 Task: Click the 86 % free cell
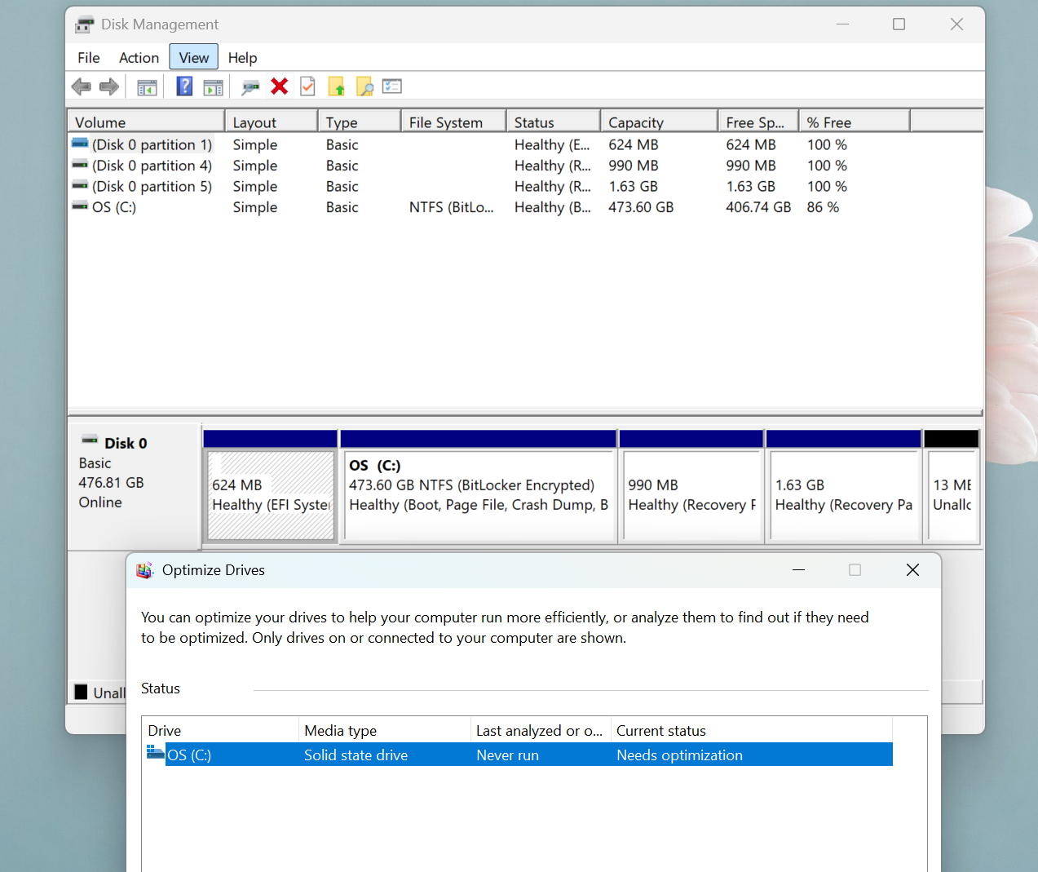(x=823, y=207)
